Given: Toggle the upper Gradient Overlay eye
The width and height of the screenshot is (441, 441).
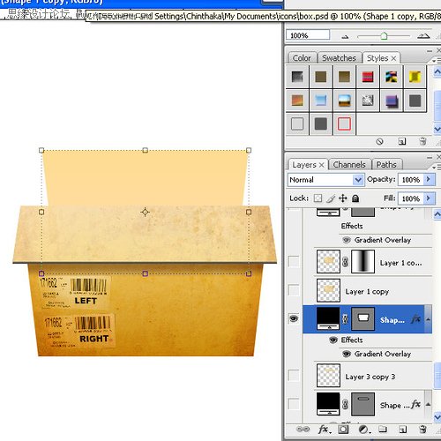Looking at the screenshot, I should (x=347, y=240).
